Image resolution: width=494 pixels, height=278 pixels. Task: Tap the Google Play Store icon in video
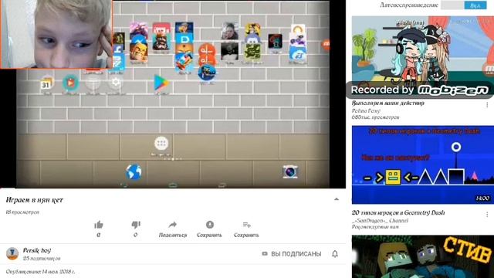[161, 83]
